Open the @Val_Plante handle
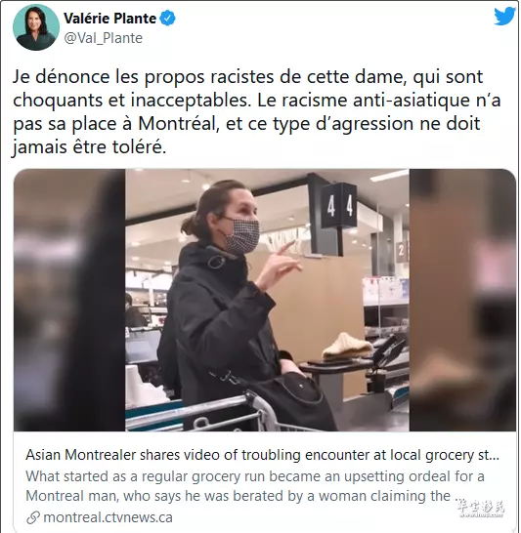 (x=103, y=38)
